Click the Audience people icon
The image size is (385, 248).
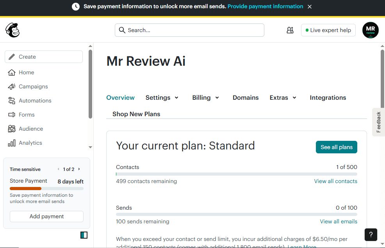coord(12,129)
